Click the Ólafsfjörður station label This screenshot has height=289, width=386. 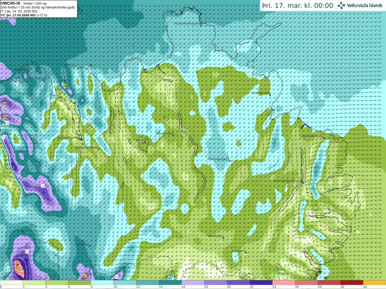36,78
